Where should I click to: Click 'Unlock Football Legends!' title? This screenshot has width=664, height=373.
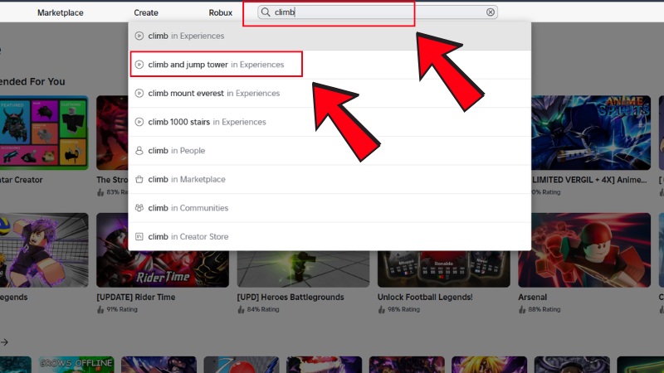click(x=425, y=298)
